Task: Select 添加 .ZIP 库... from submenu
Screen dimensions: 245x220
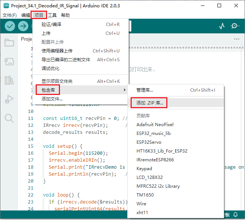Action: tap(150, 103)
